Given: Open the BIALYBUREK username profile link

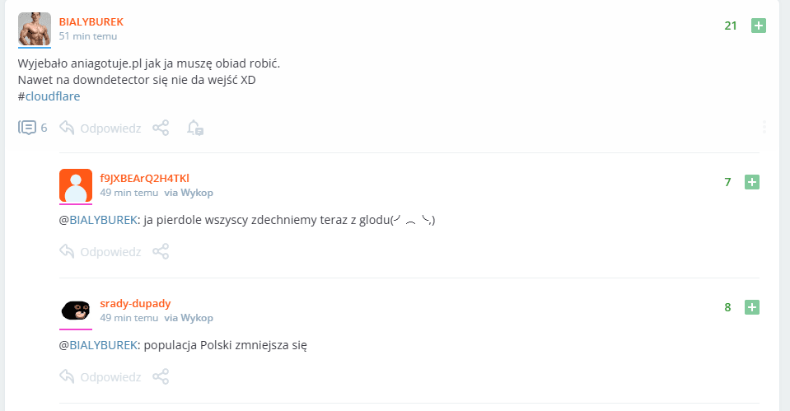Looking at the screenshot, I should click(x=91, y=21).
